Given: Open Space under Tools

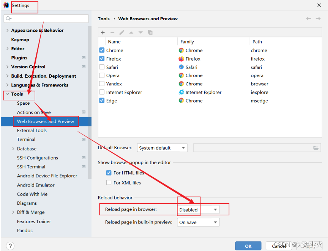Looking at the screenshot, I should tap(23, 103).
